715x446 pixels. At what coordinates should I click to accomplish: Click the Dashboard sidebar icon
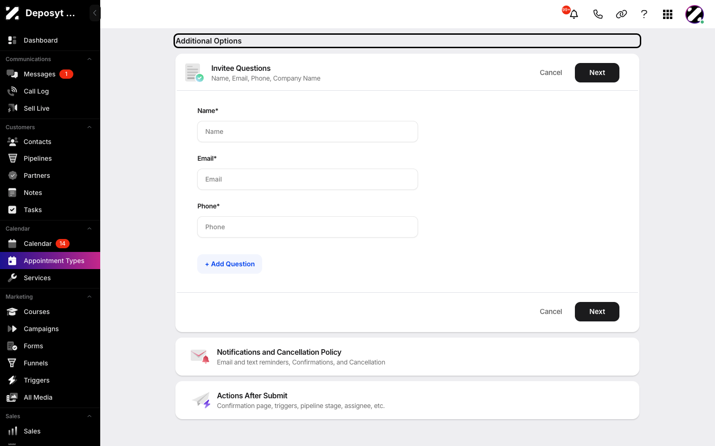(13, 40)
